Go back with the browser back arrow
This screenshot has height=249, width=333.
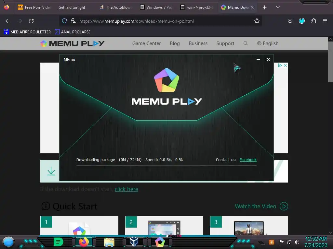8,21
